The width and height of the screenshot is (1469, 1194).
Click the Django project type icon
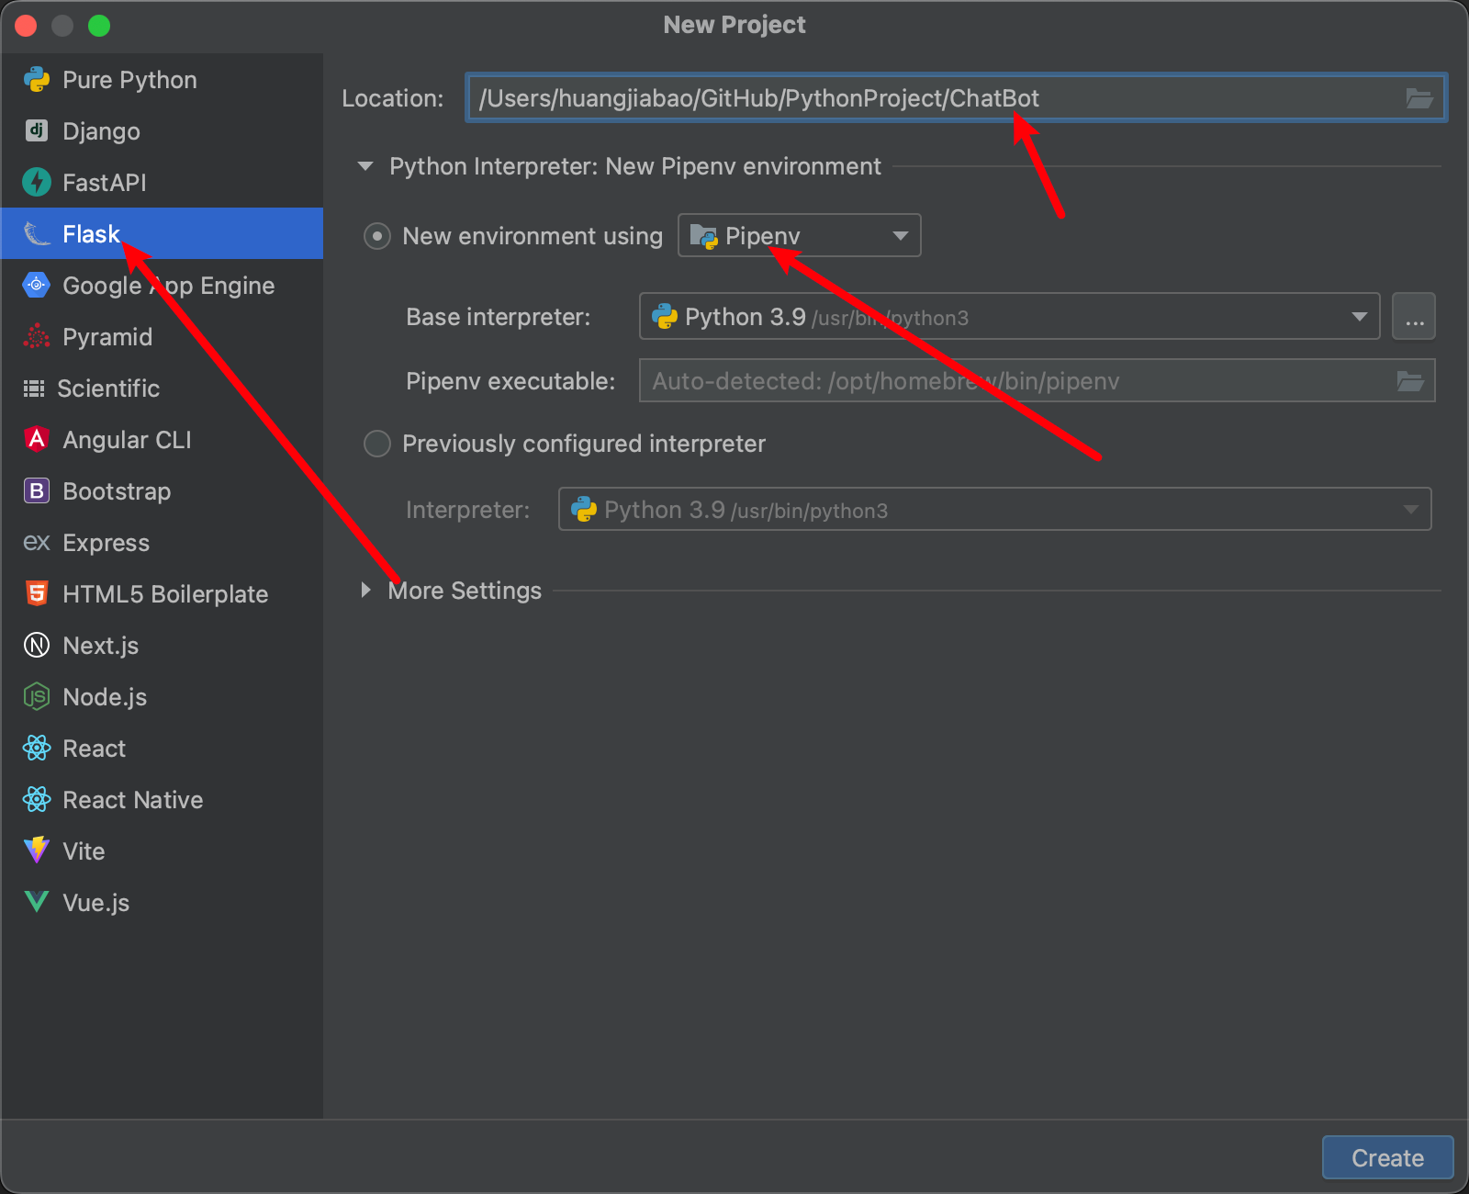[x=37, y=131]
